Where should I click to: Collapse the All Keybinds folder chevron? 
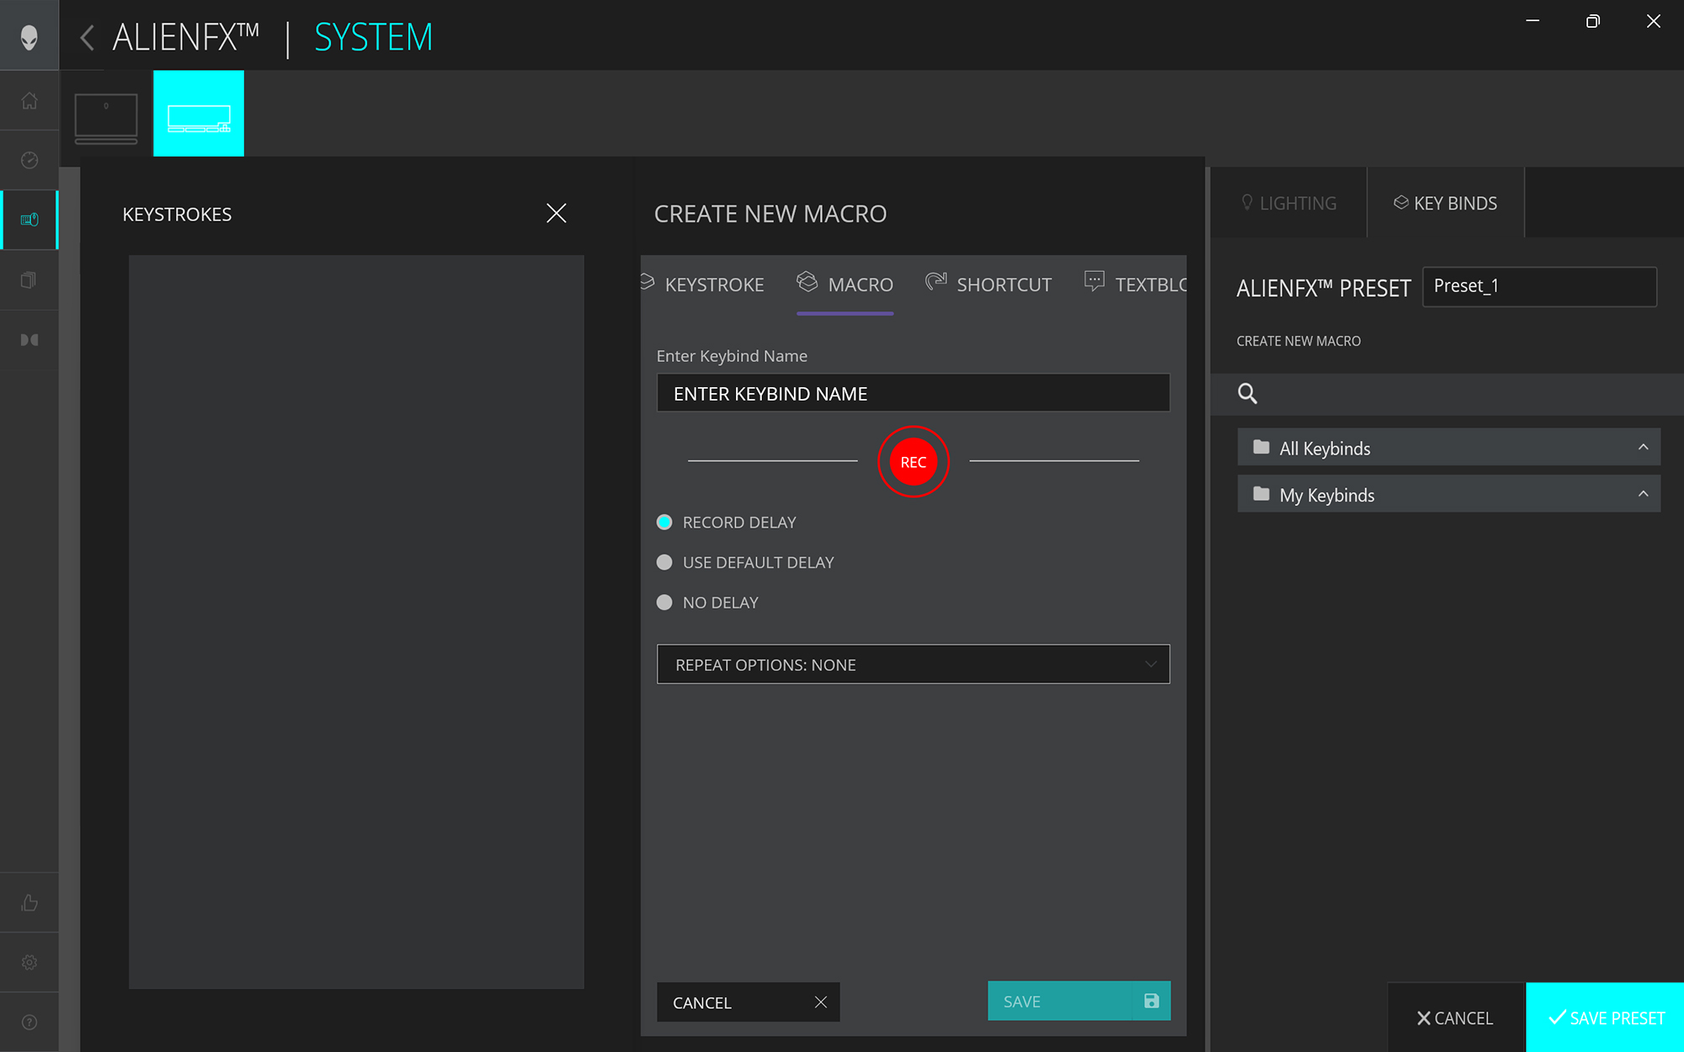click(1643, 447)
